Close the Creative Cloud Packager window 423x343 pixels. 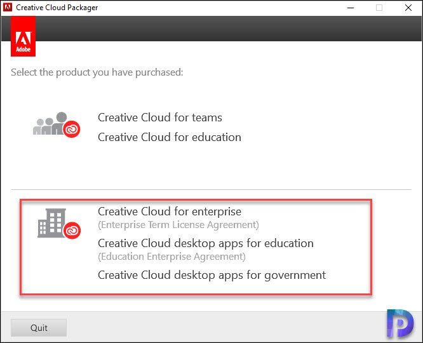(408, 8)
